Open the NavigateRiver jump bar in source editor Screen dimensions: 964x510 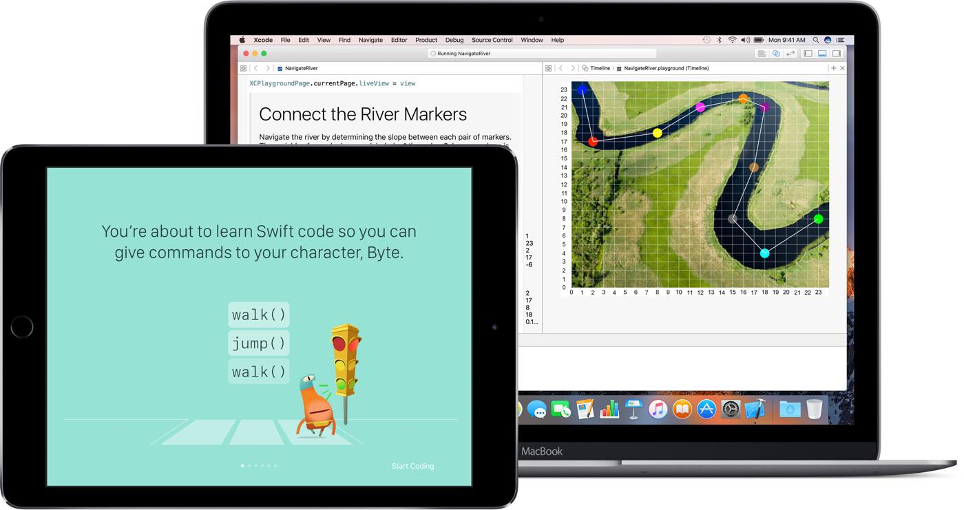point(297,68)
